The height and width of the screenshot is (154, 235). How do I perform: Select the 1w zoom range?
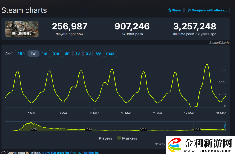click(33, 53)
